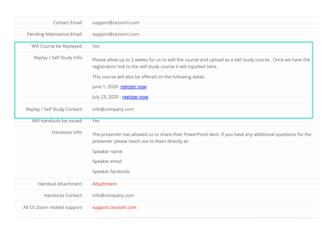Click the Yes value for Will handouts be issued
This screenshot has height=230, width=332.
[x=96, y=120]
